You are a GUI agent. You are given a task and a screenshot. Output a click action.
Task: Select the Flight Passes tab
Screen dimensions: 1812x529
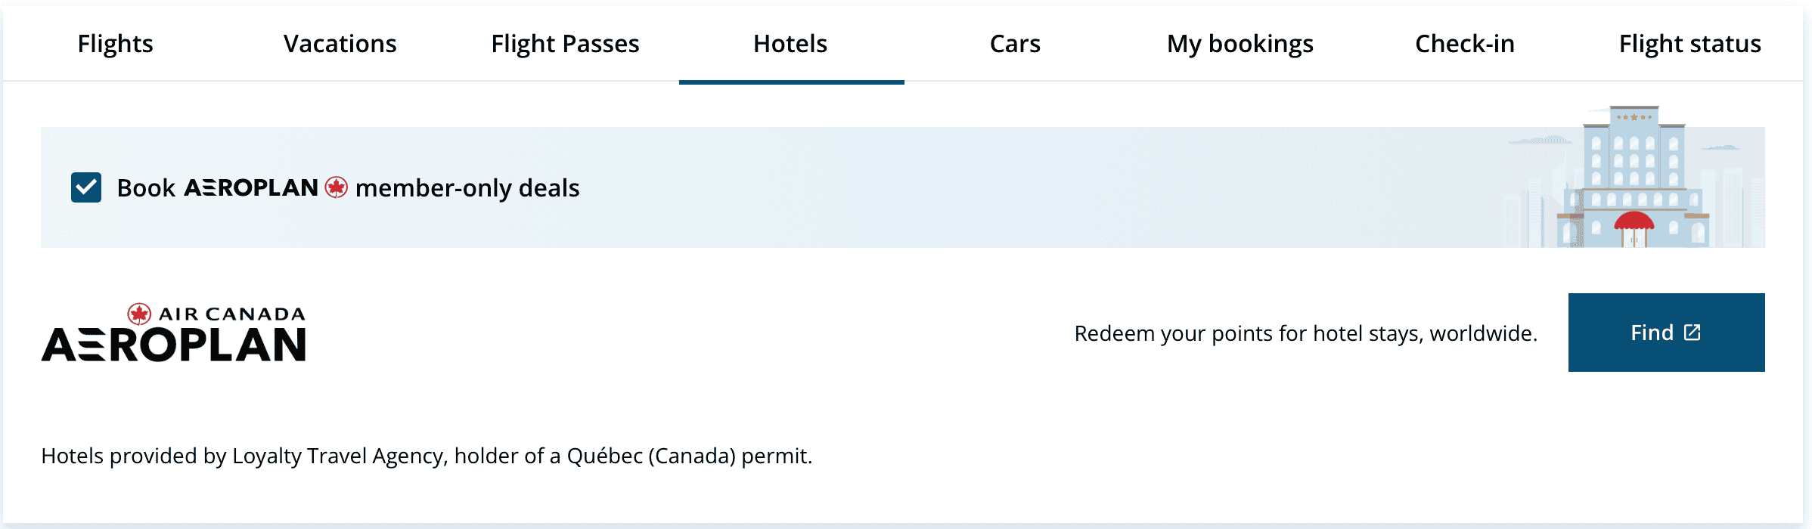[565, 44]
